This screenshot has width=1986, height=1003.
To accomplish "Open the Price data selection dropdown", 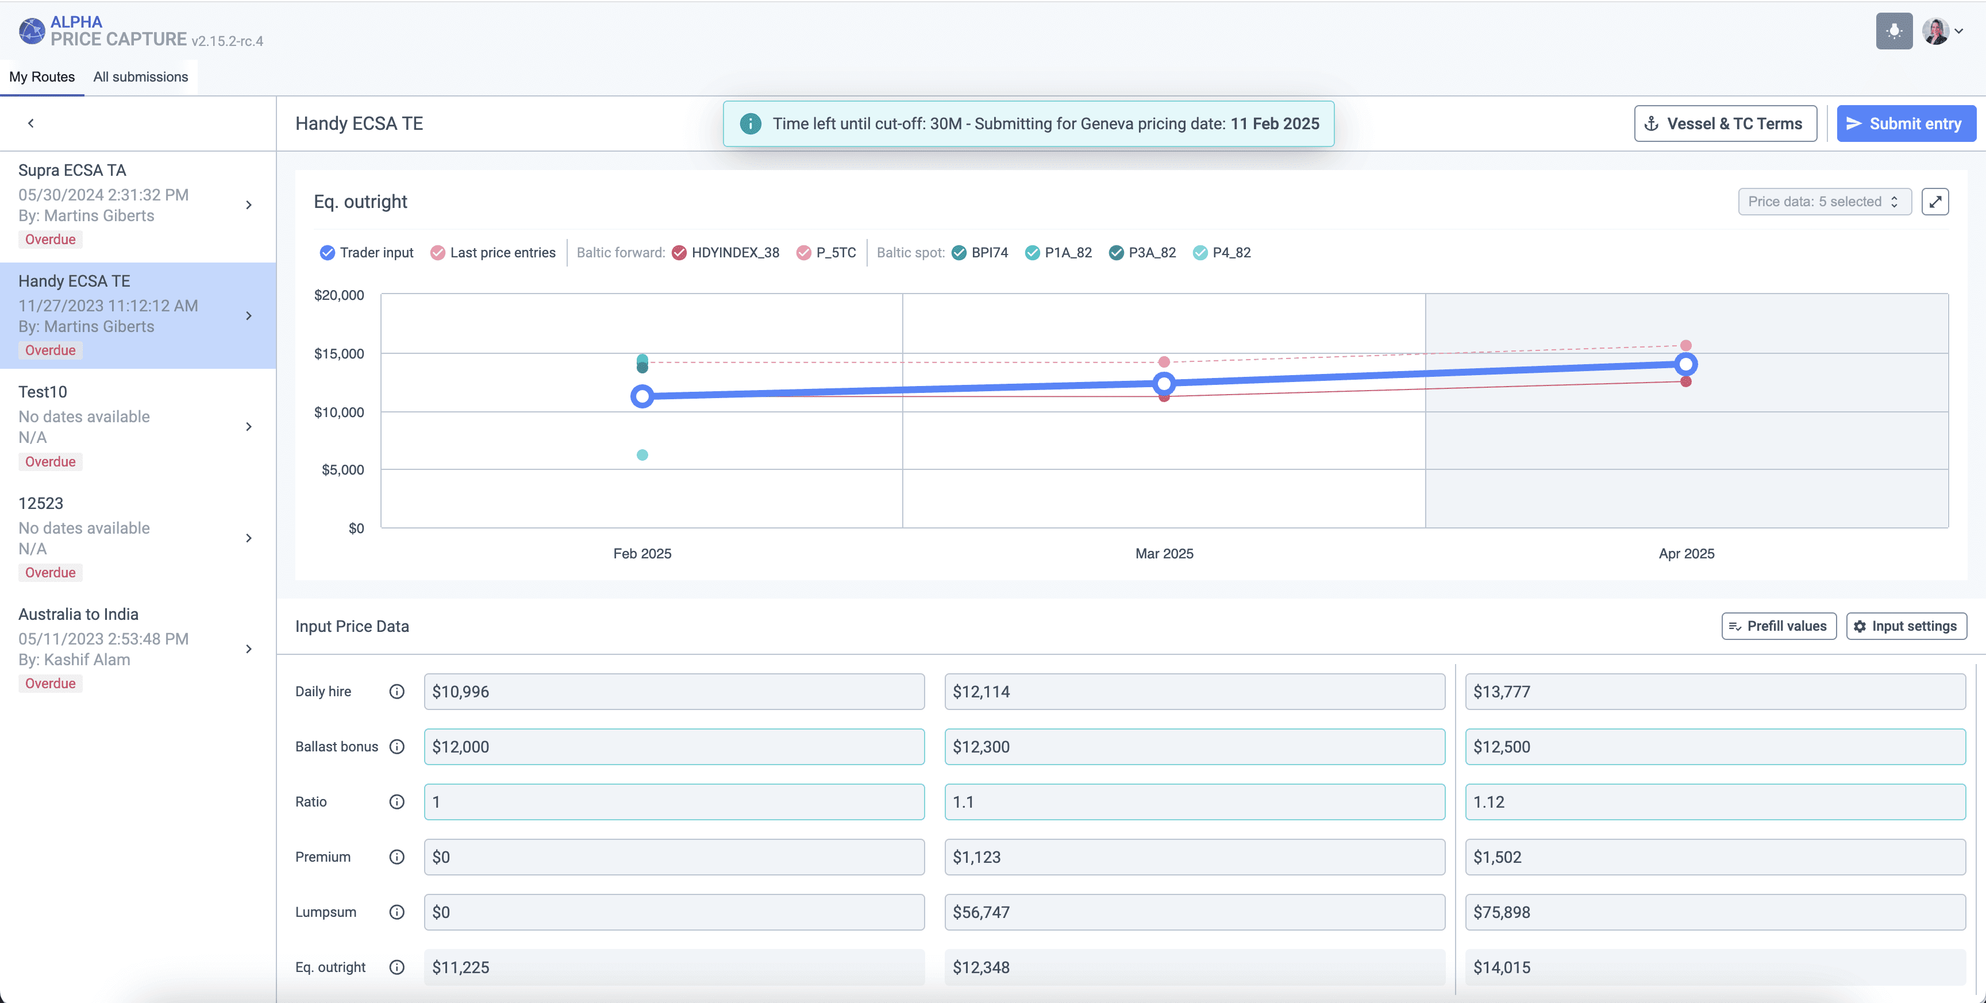I will coord(1823,201).
